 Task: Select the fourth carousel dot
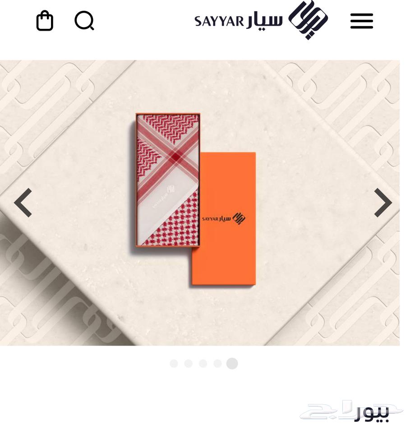click(x=217, y=364)
